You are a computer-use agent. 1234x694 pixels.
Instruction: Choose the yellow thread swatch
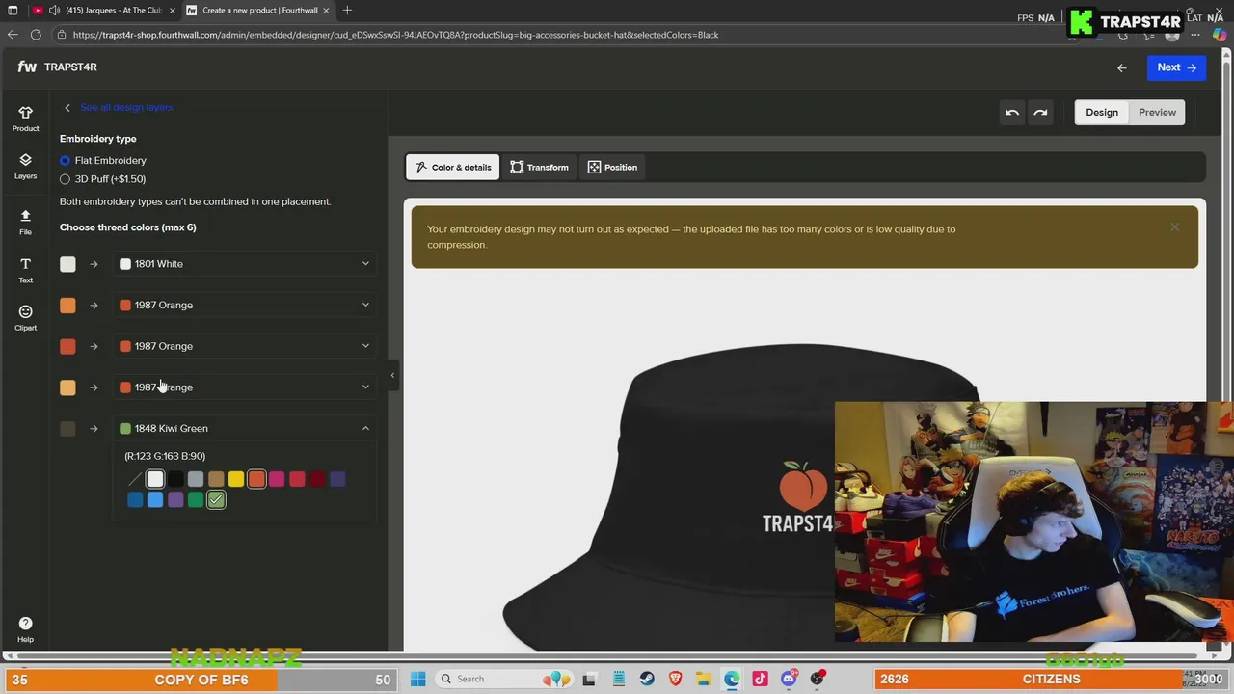point(236,479)
